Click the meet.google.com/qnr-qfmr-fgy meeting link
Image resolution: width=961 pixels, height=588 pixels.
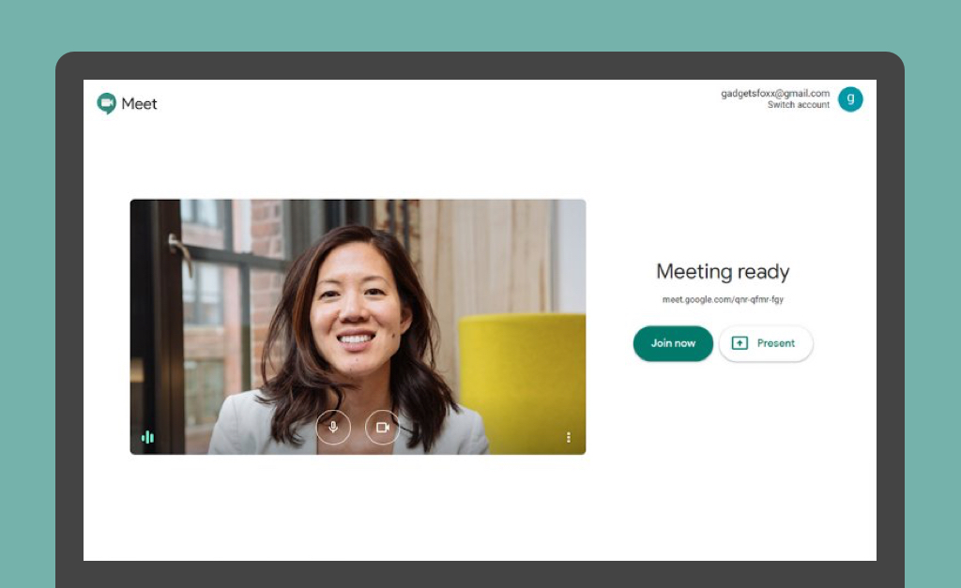tap(723, 299)
